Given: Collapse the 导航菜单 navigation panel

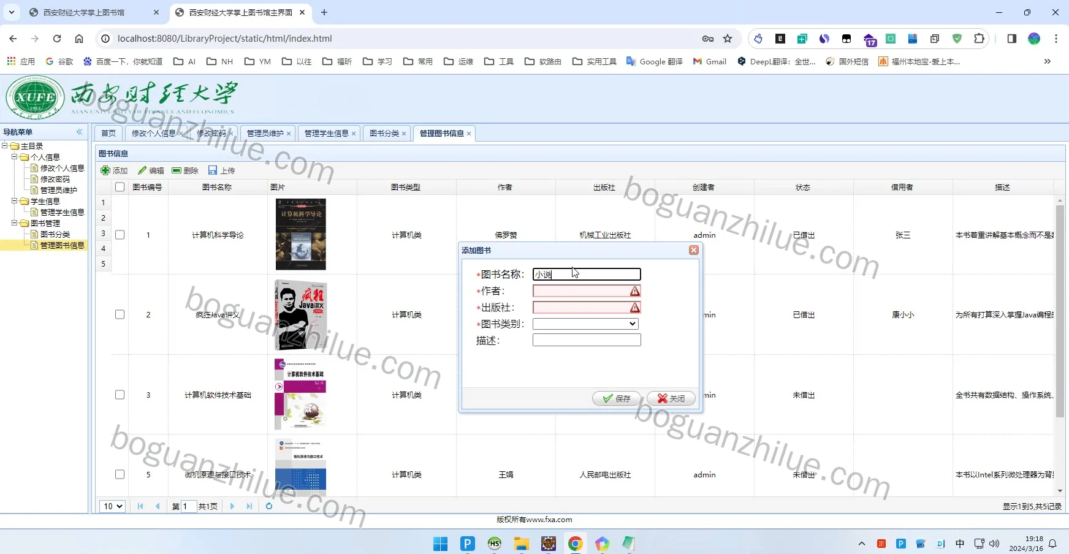Looking at the screenshot, I should coord(79,132).
